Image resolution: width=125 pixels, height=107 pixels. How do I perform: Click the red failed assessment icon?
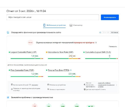[x=30, y=42]
